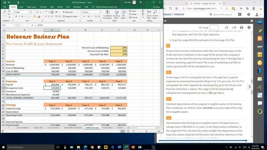Print the MindTap reader page
Screen dimensions: 267x150
point(242,27)
